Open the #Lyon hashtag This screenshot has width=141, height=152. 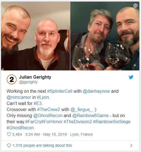[x=43, y=97]
